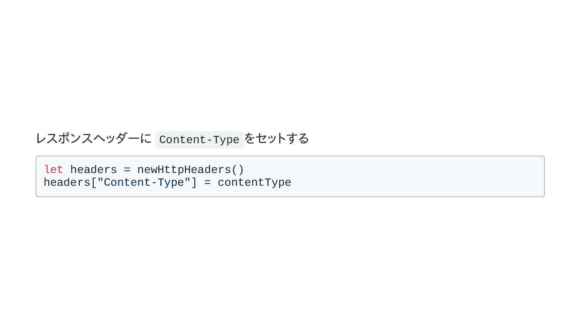Click the ヘッダーに text in heading
The width and height of the screenshot is (580, 326).
point(122,139)
